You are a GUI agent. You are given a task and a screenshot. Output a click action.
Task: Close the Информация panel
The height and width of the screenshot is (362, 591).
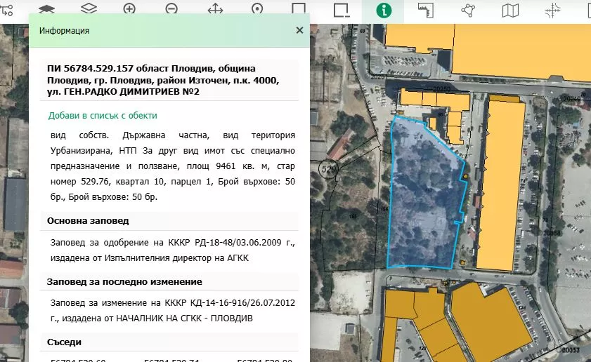(x=299, y=30)
